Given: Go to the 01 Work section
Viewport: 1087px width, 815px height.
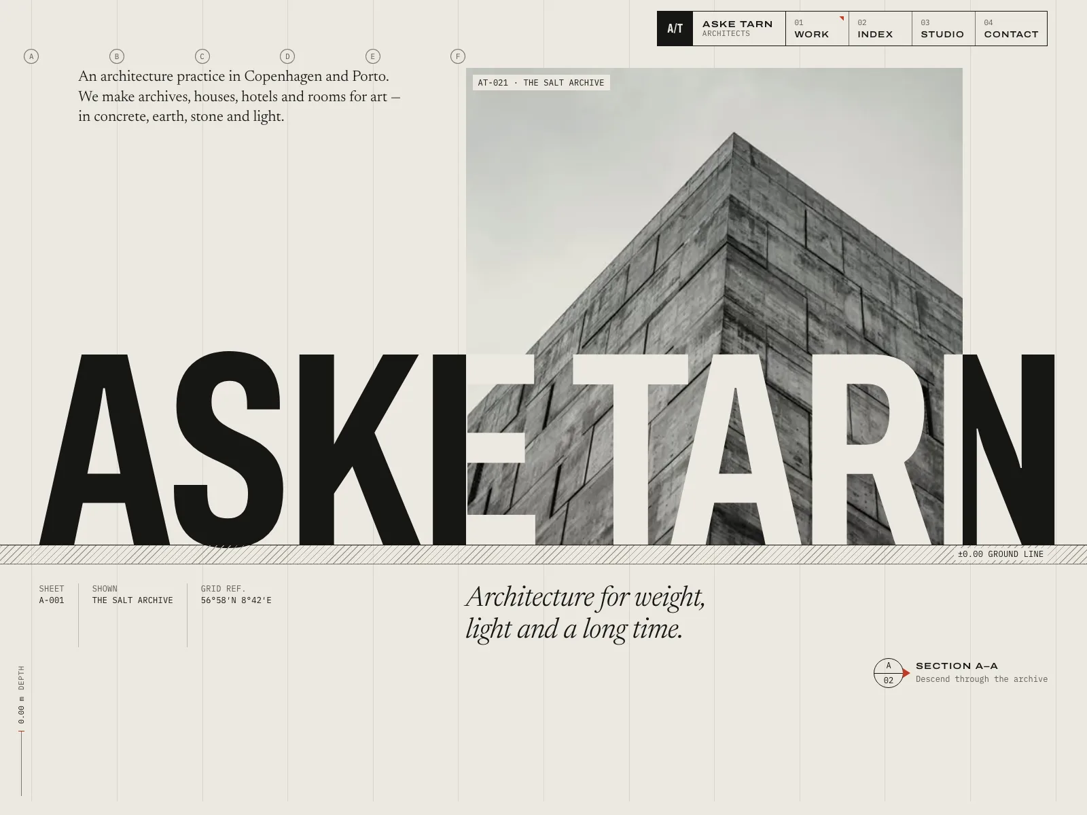Looking at the screenshot, I should pos(817,29).
